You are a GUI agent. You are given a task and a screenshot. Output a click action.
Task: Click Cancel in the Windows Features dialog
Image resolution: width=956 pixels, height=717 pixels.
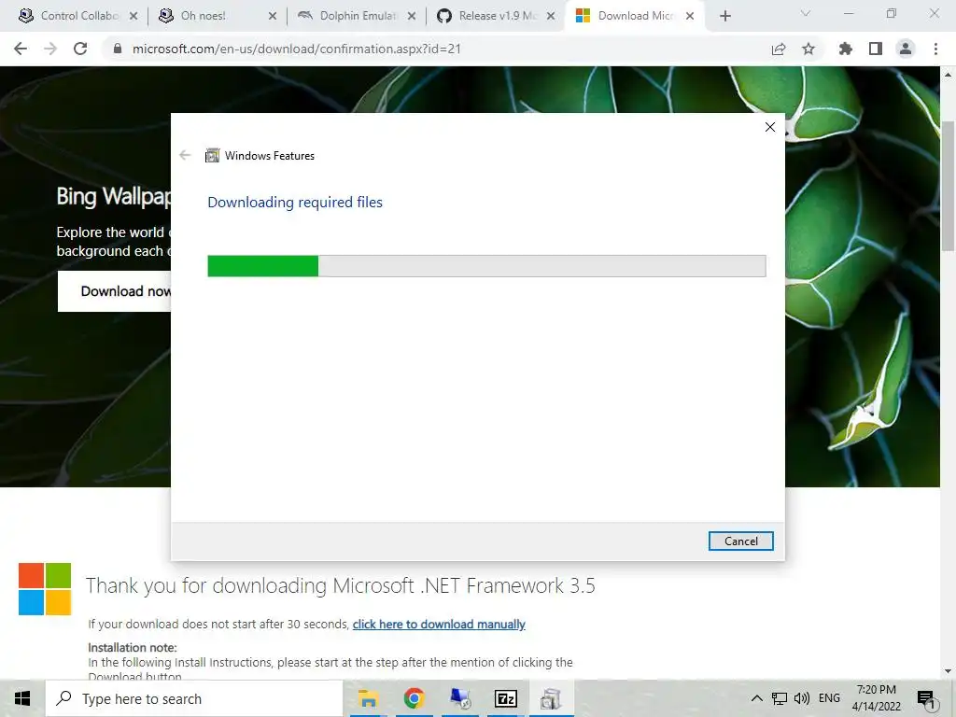pos(740,541)
